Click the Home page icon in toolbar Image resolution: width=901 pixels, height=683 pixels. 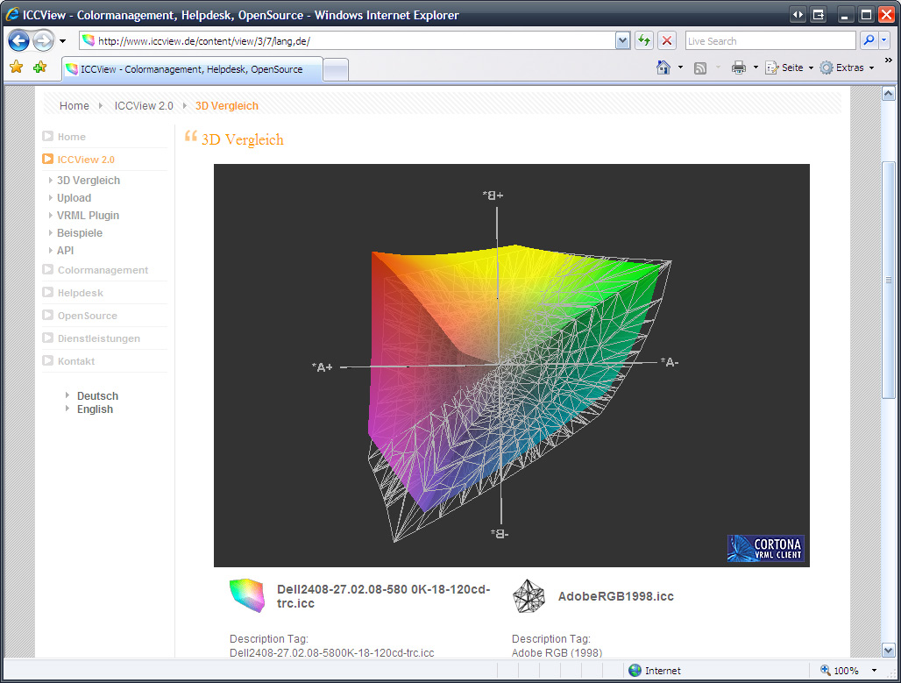pos(663,68)
